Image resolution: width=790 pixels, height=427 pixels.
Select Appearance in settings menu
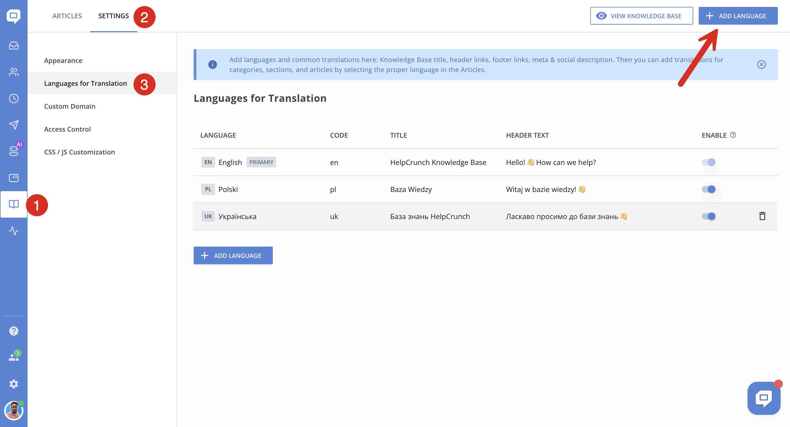point(63,60)
